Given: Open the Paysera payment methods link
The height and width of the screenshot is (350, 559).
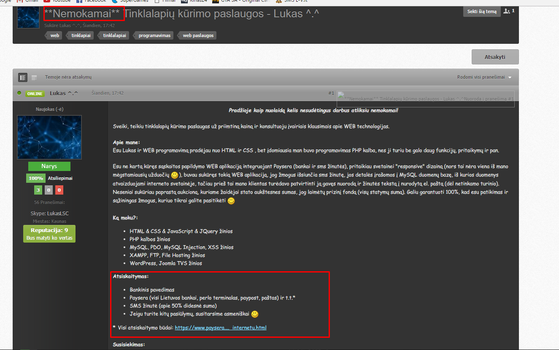Looking at the screenshot, I should [x=220, y=328].
